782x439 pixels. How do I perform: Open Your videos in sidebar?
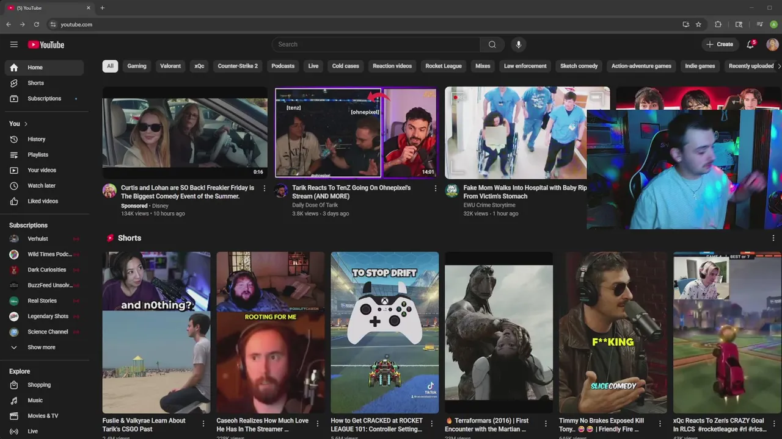tap(44, 170)
